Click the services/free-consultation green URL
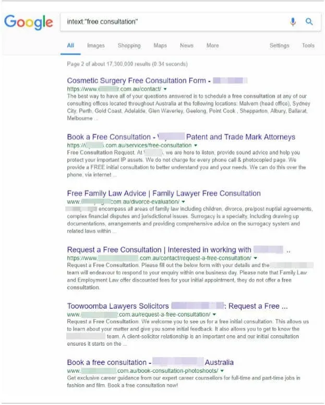The width and height of the screenshot is (325, 405). click(x=129, y=145)
